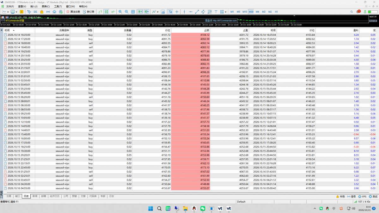The width and height of the screenshot is (379, 213).
Task: Open the notifications icon with red badge
Action: tap(358, 12)
